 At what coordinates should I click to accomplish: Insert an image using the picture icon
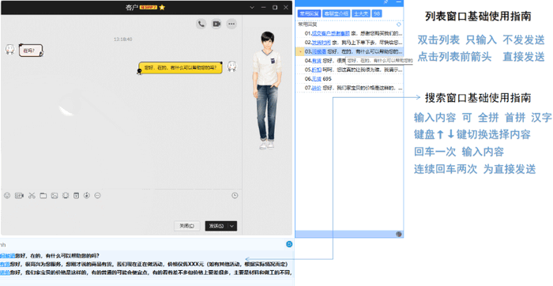coord(55,195)
